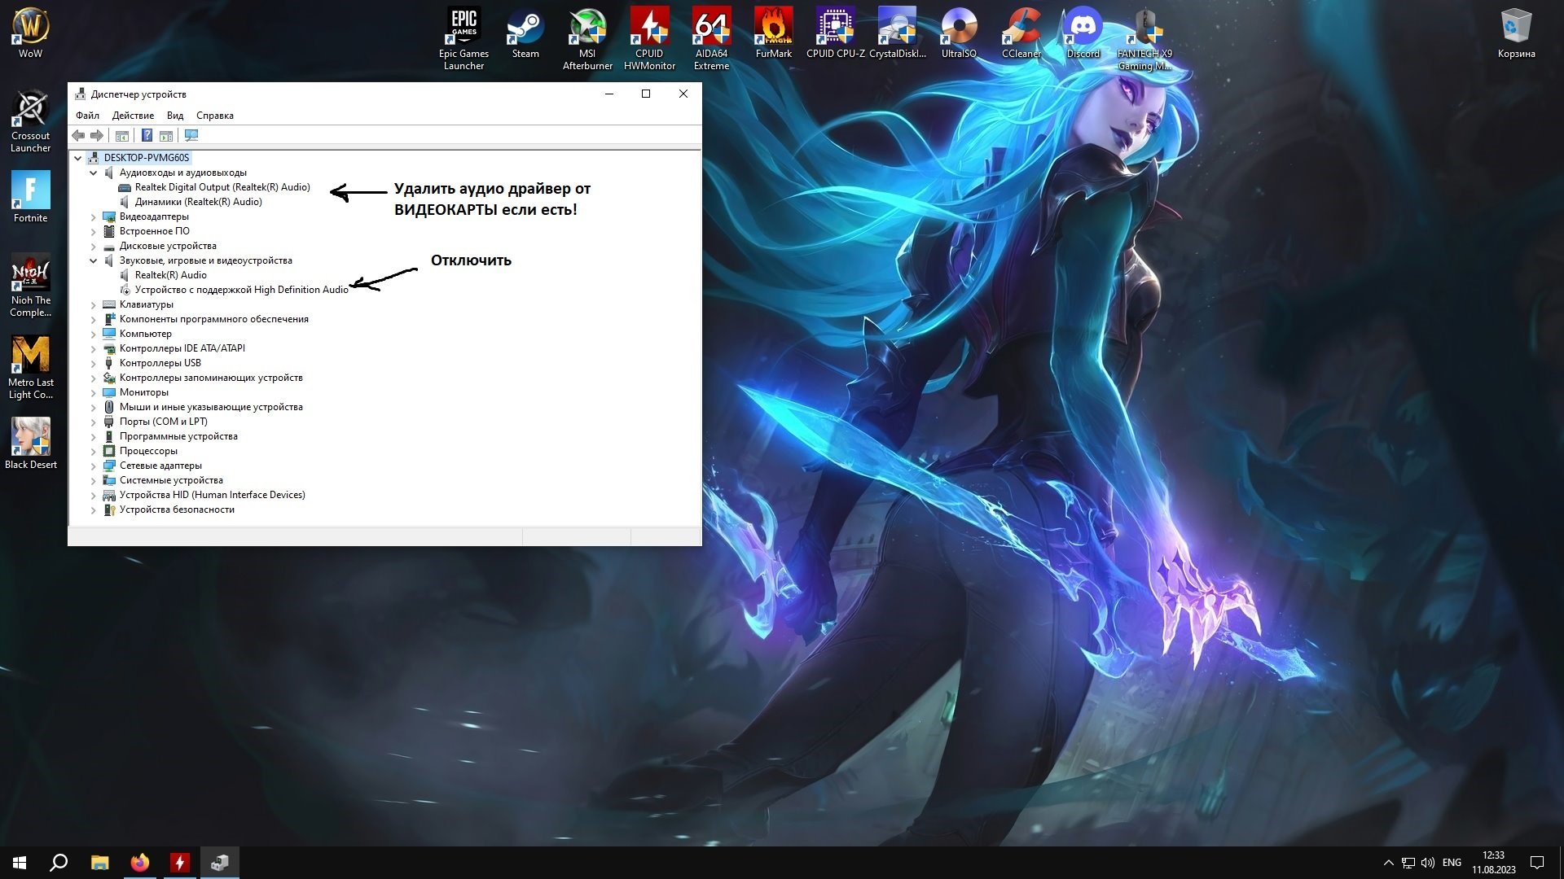This screenshot has width=1564, height=879.
Task: Click the ENG language indicator in tray
Action: coord(1452,863)
